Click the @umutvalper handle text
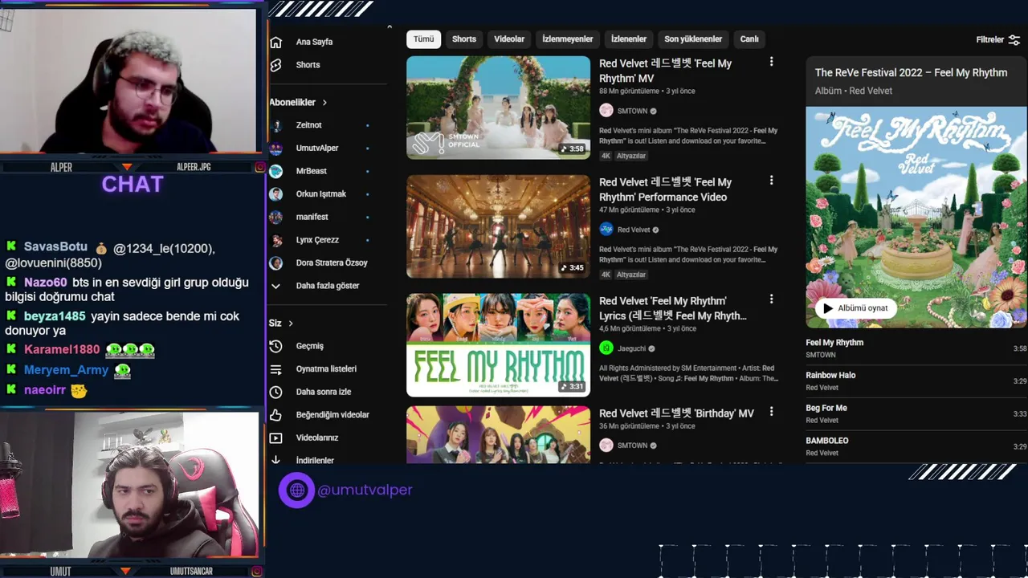1028x578 pixels. 365,490
